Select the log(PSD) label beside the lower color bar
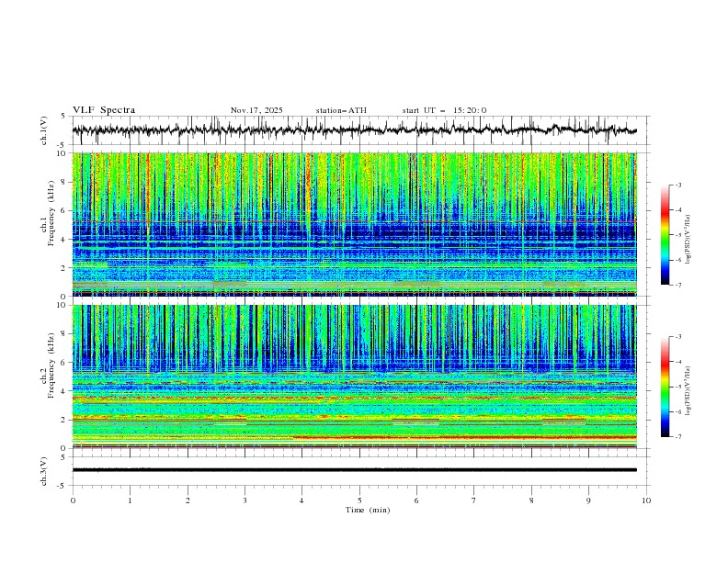Screen dimensions: 728x562 pyautogui.click(x=688, y=391)
